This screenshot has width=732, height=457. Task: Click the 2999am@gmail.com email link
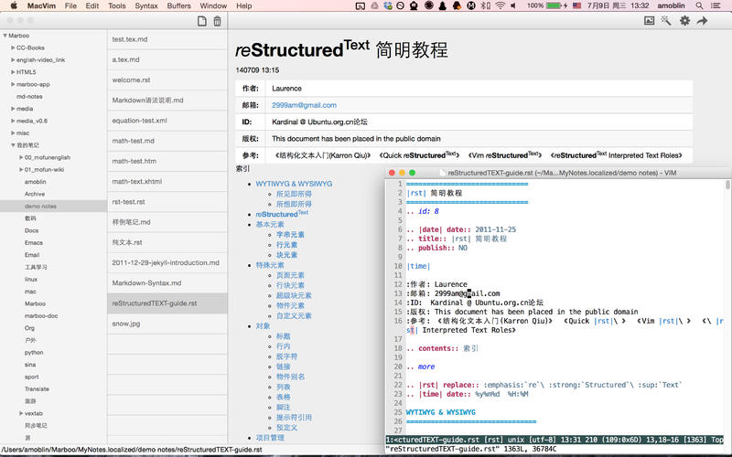pyautogui.click(x=304, y=105)
